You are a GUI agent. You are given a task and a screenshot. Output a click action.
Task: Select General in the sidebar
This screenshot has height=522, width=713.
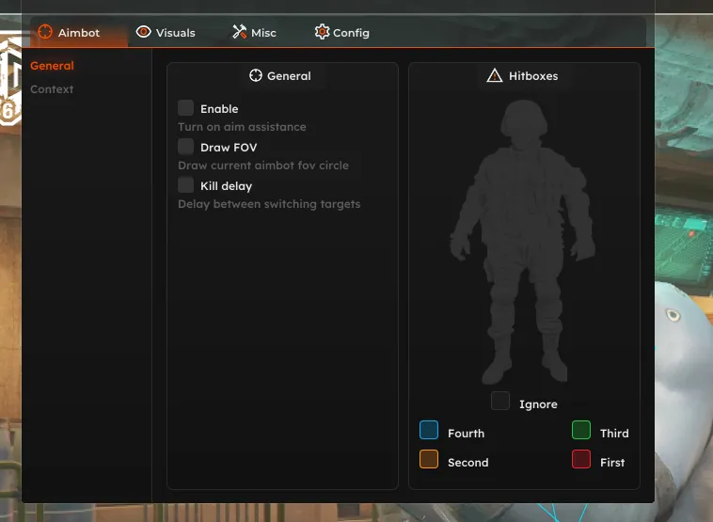[x=52, y=66]
